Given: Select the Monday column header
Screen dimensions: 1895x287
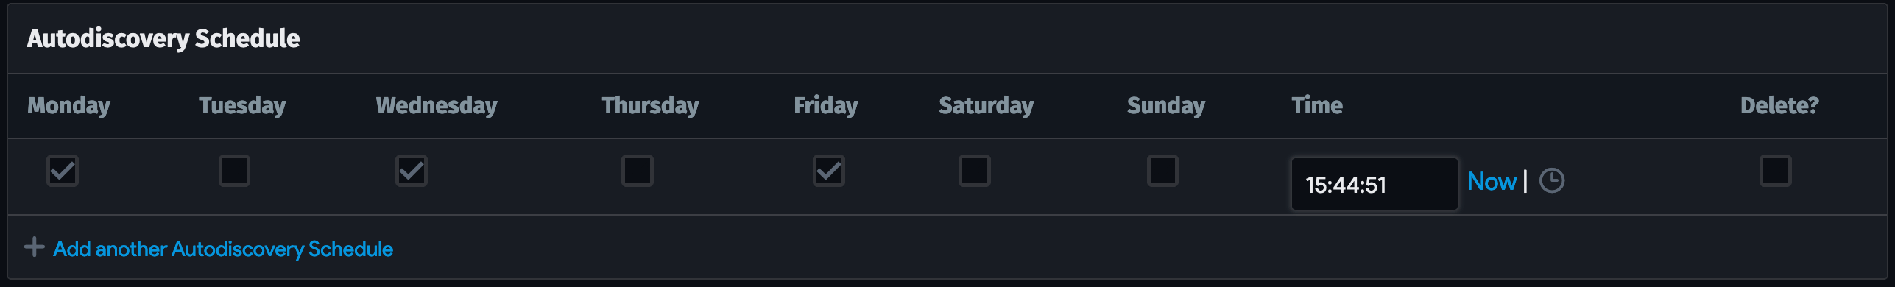Looking at the screenshot, I should 69,106.
